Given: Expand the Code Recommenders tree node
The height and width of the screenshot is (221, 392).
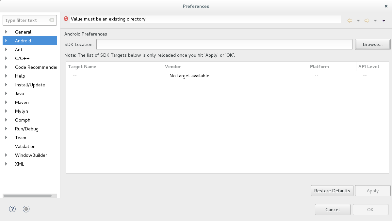Looking at the screenshot, I should [6, 67].
